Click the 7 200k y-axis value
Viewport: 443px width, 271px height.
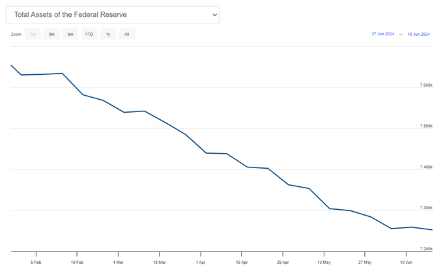tap(426, 249)
